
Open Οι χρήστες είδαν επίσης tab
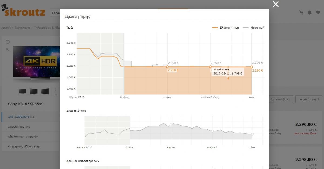pos(31,146)
